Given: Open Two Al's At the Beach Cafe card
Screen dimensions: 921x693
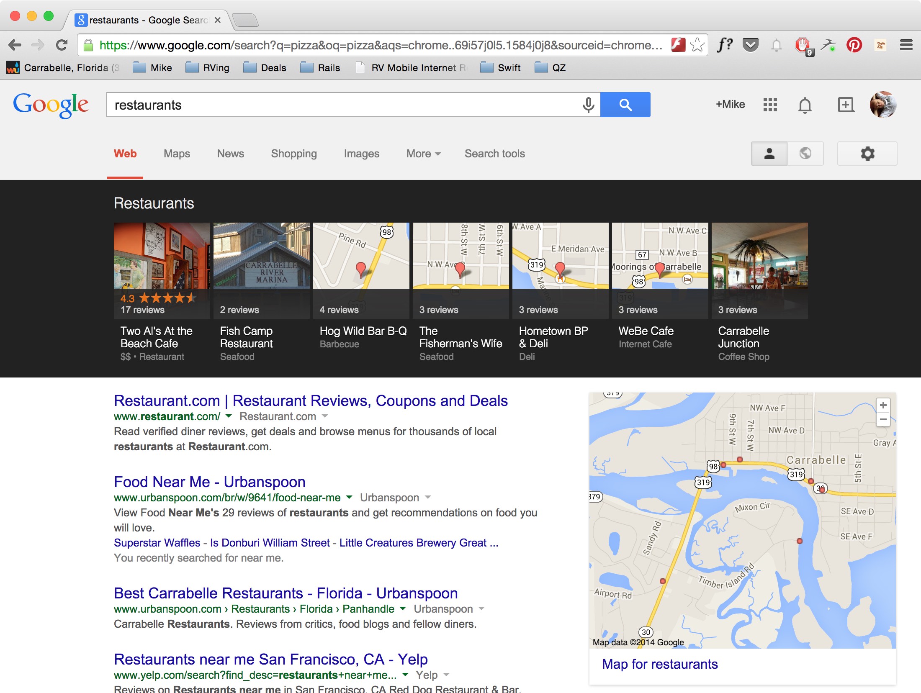Looking at the screenshot, I should point(162,293).
